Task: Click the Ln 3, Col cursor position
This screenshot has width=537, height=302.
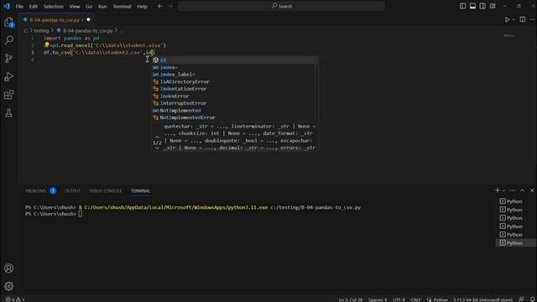Action: [351, 299]
